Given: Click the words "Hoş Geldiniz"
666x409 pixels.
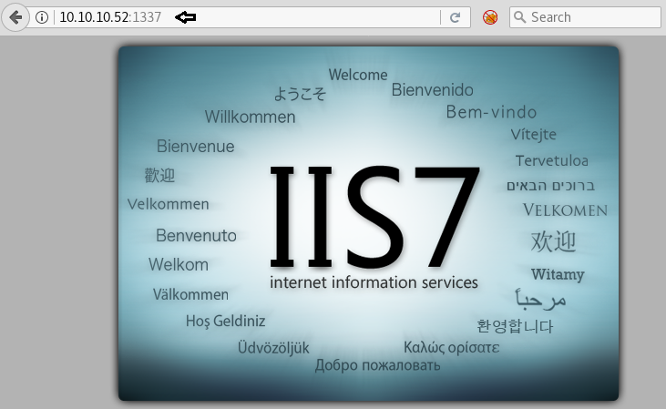Looking at the screenshot, I should pyautogui.click(x=226, y=321).
